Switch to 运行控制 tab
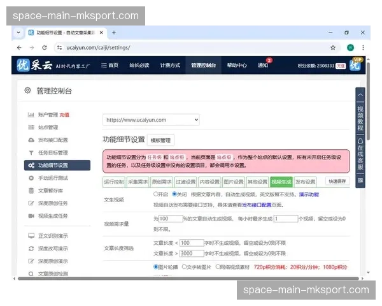This screenshot has width=382, height=306. click(114, 182)
